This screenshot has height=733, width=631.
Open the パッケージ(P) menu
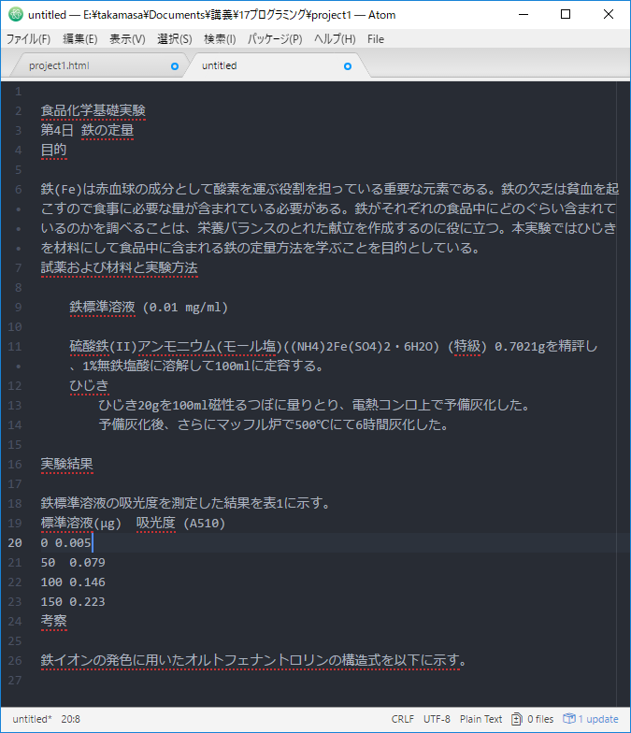[x=275, y=39]
